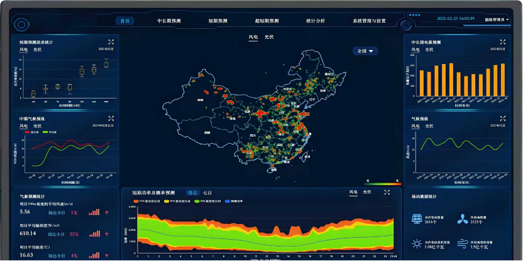Click fullscreen icon of 短期功率及概率预测 chart

(x=387, y=193)
